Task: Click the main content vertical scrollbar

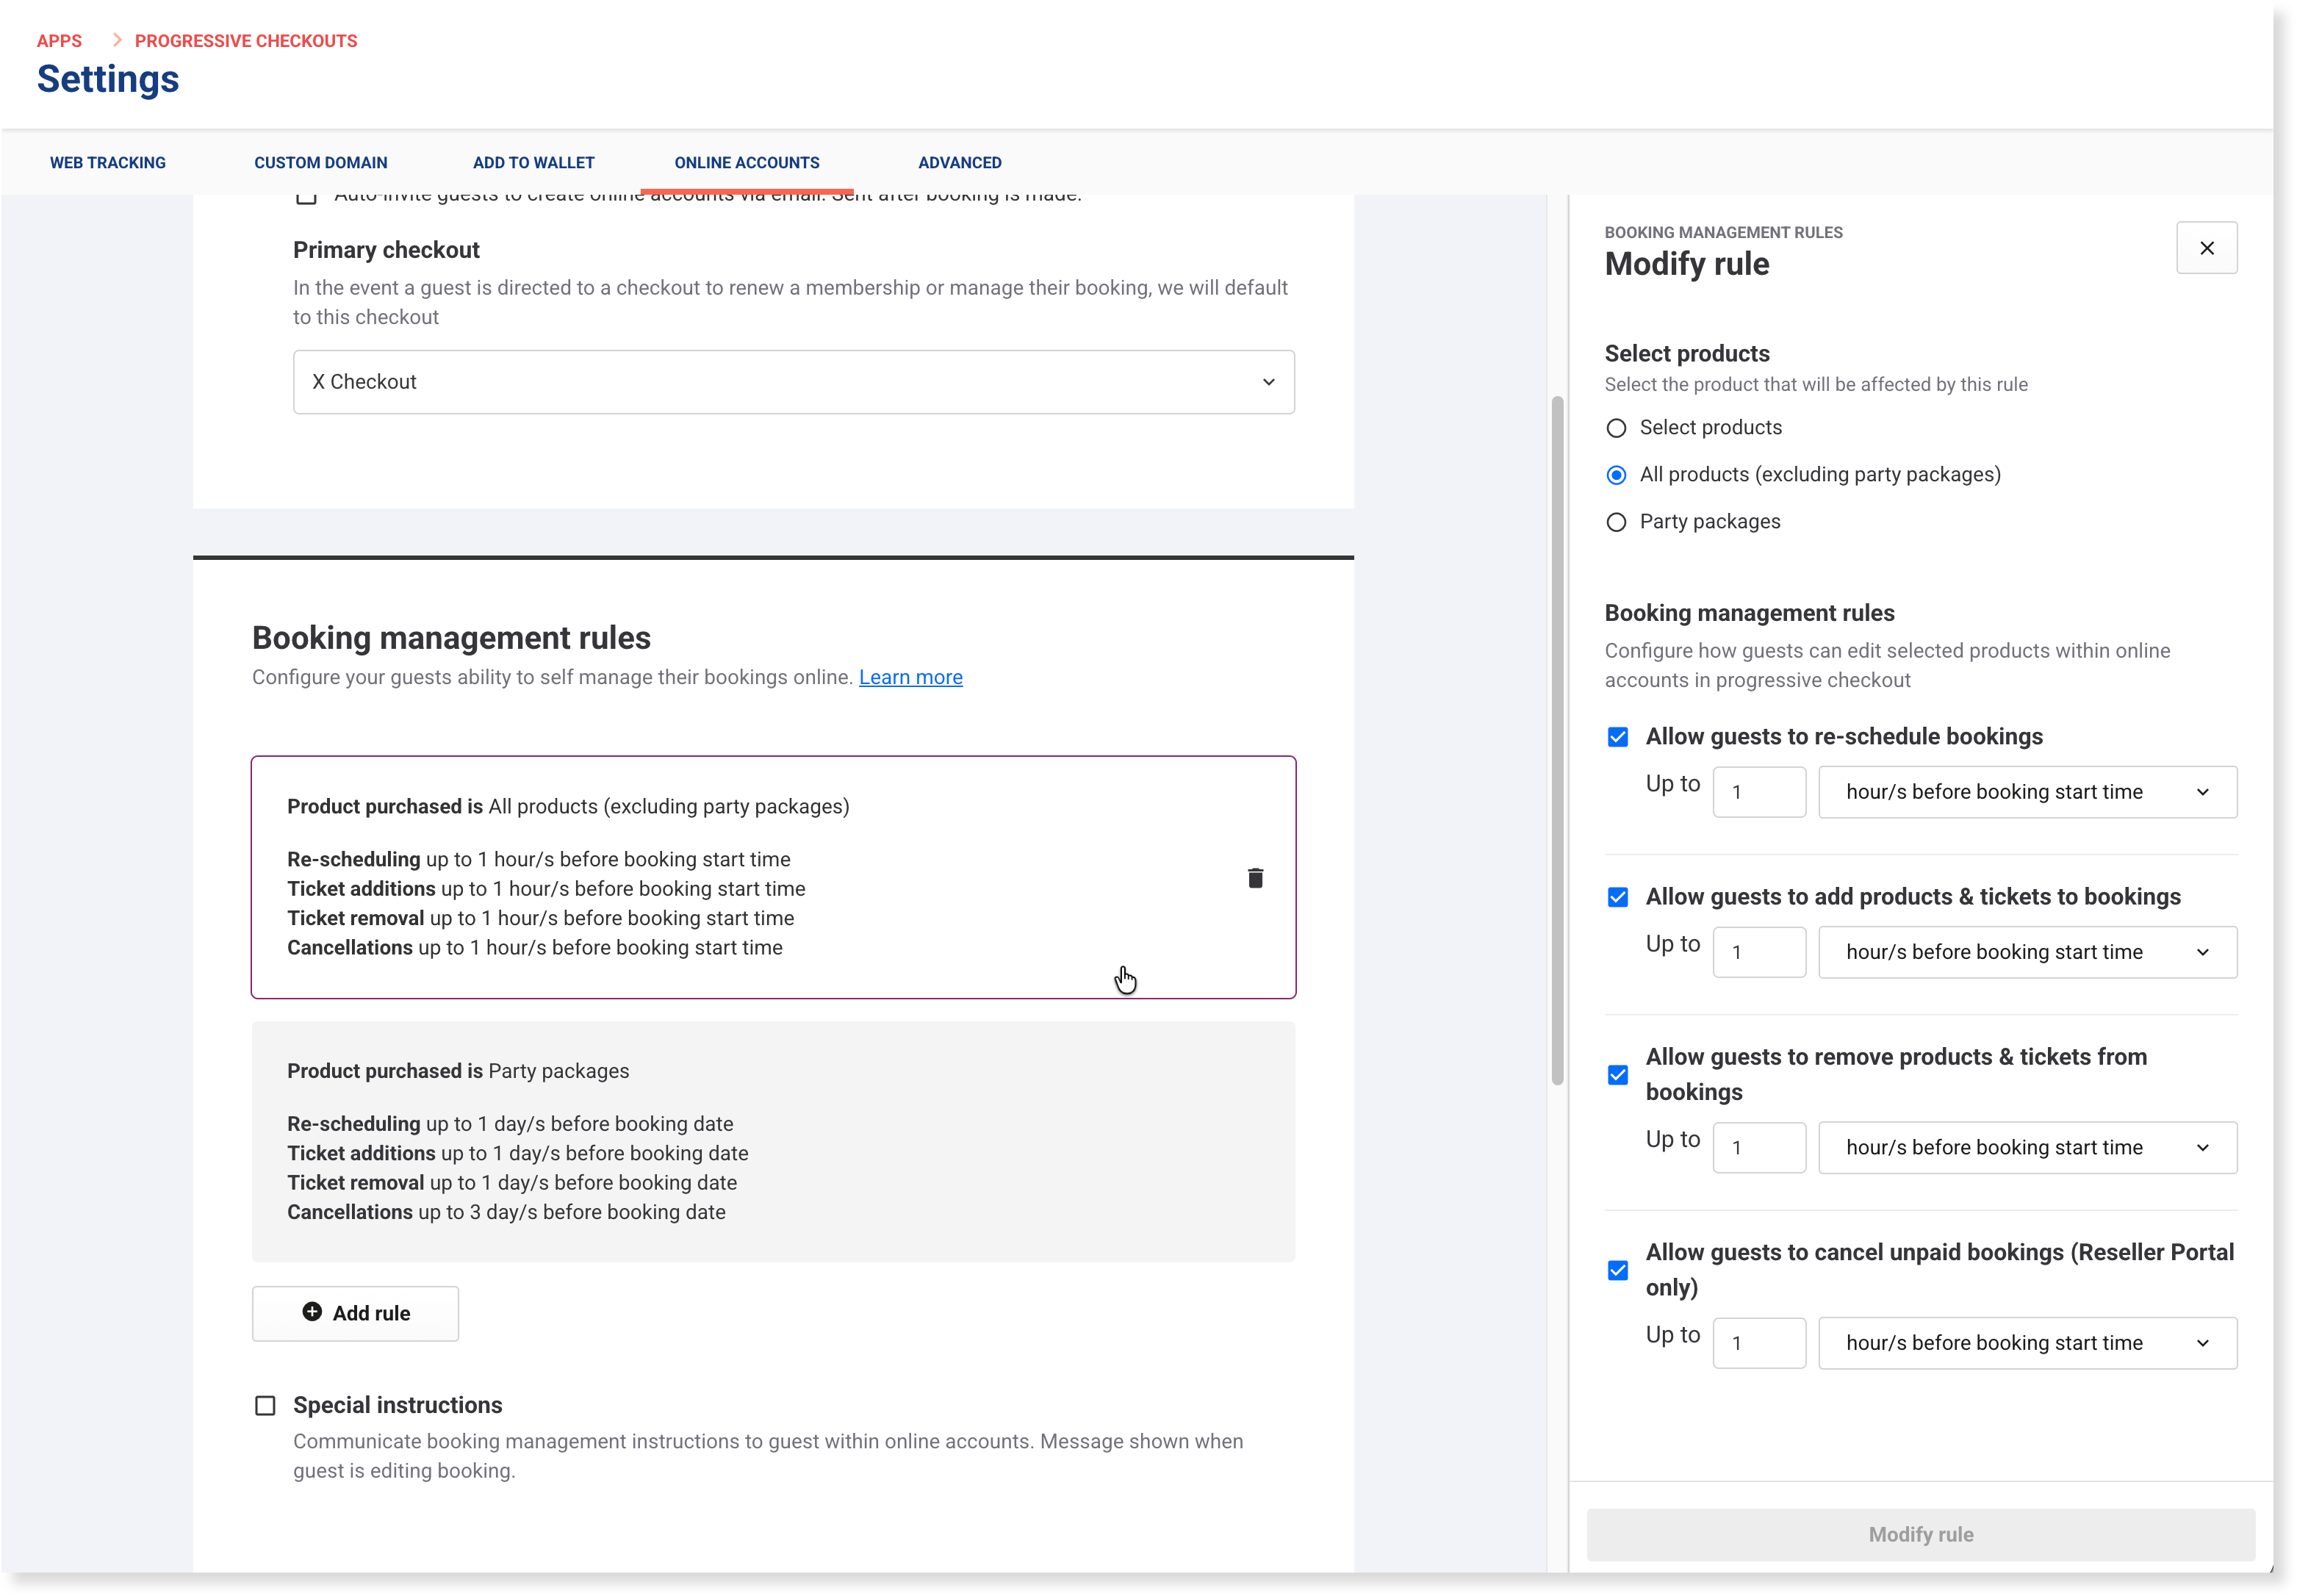Action: coord(1557,740)
